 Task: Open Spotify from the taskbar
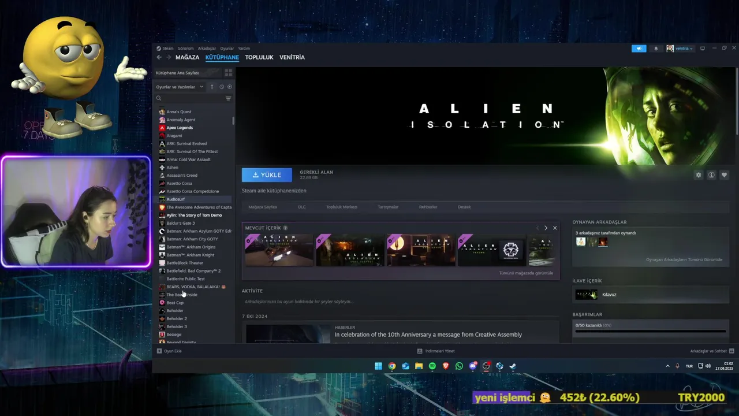(x=432, y=366)
